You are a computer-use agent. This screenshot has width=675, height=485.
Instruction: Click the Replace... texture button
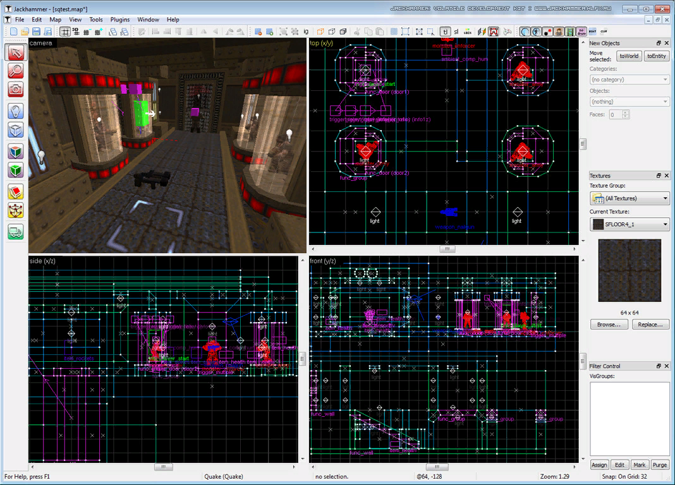click(650, 325)
